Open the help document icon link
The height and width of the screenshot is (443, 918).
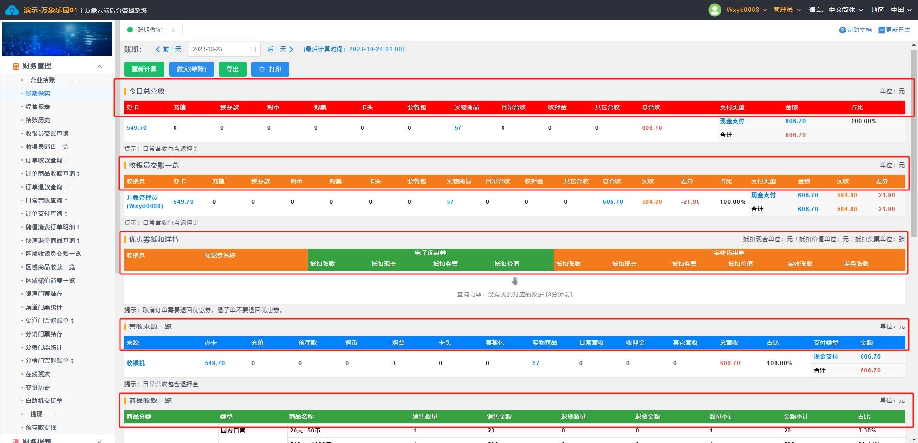842,30
